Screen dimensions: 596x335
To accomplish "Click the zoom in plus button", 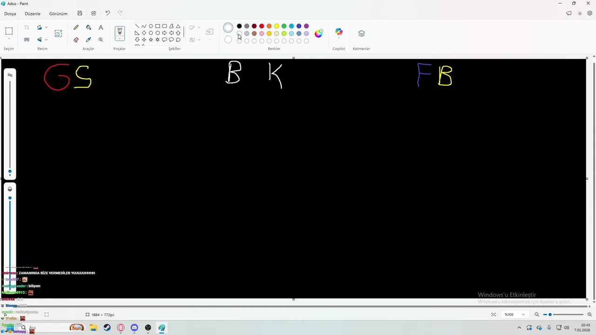I will point(589,315).
